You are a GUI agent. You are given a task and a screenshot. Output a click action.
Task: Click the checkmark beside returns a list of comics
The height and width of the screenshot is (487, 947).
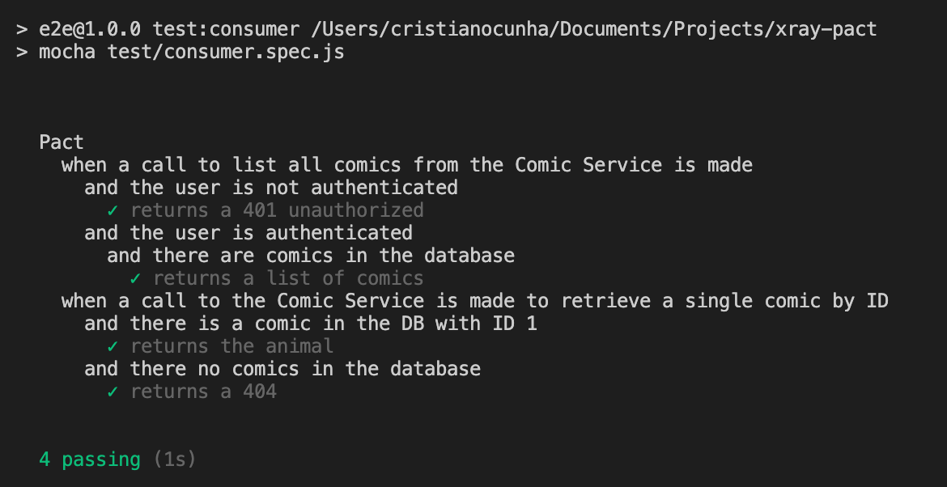click(135, 279)
